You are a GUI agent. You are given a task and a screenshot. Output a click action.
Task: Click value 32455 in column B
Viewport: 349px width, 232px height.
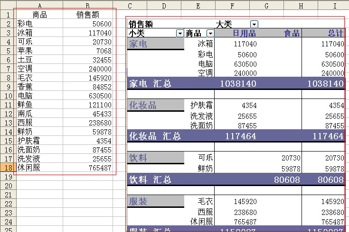[88, 60]
